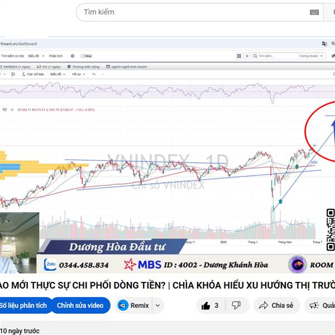Click the YouTube search field "Tìm kiếm"
Screen dimensions: 335x335
tap(199, 12)
